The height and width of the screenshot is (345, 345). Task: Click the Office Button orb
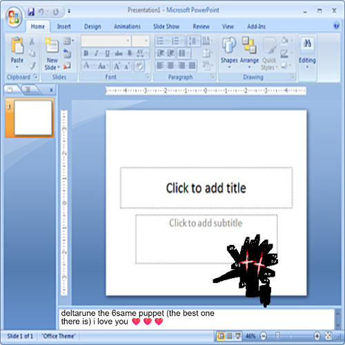click(14, 17)
